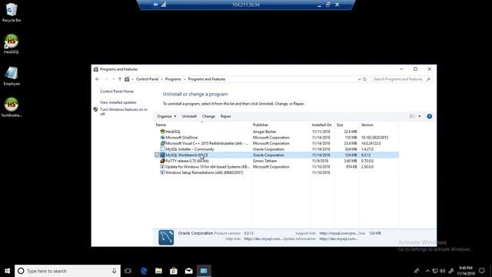This screenshot has height=277, width=492.
Task: Click the change view icon
Action: click(412, 116)
